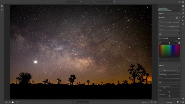Open the Presets button

[169, 102]
